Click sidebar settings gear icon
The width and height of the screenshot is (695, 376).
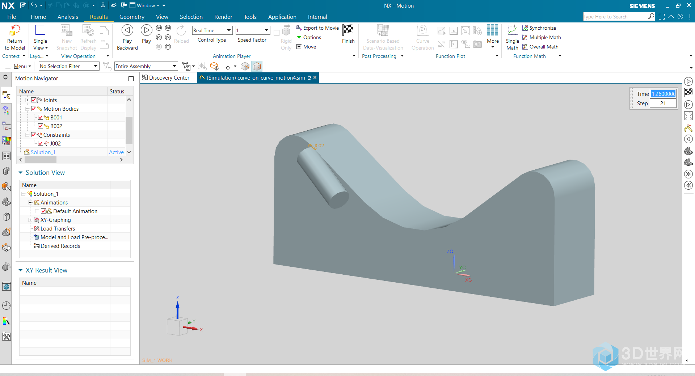point(5,77)
